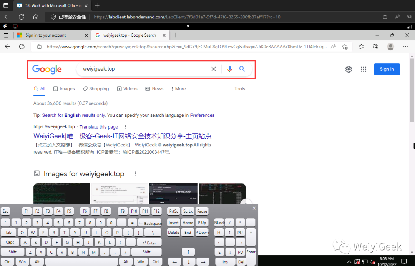This screenshot has height=266, width=415.
Task: Click the taskbar volume muted icon
Action: pos(372,262)
